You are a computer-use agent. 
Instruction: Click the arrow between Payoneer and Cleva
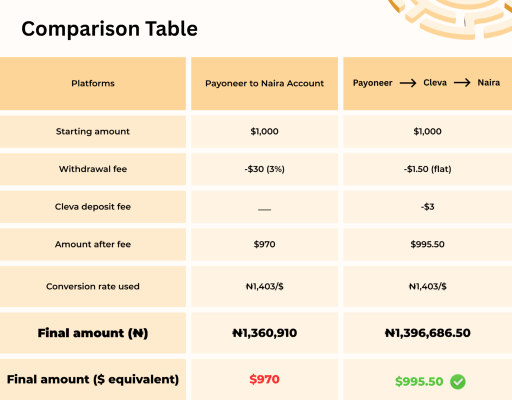(408, 83)
